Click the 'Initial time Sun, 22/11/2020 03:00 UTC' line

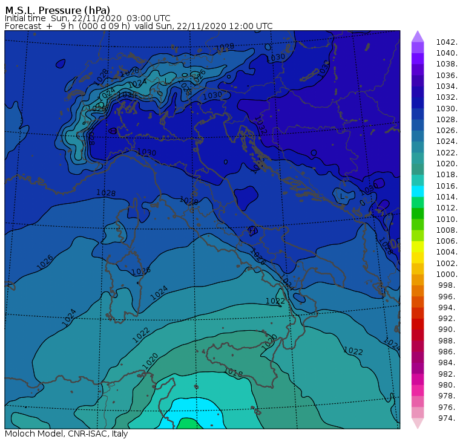click(x=87, y=18)
